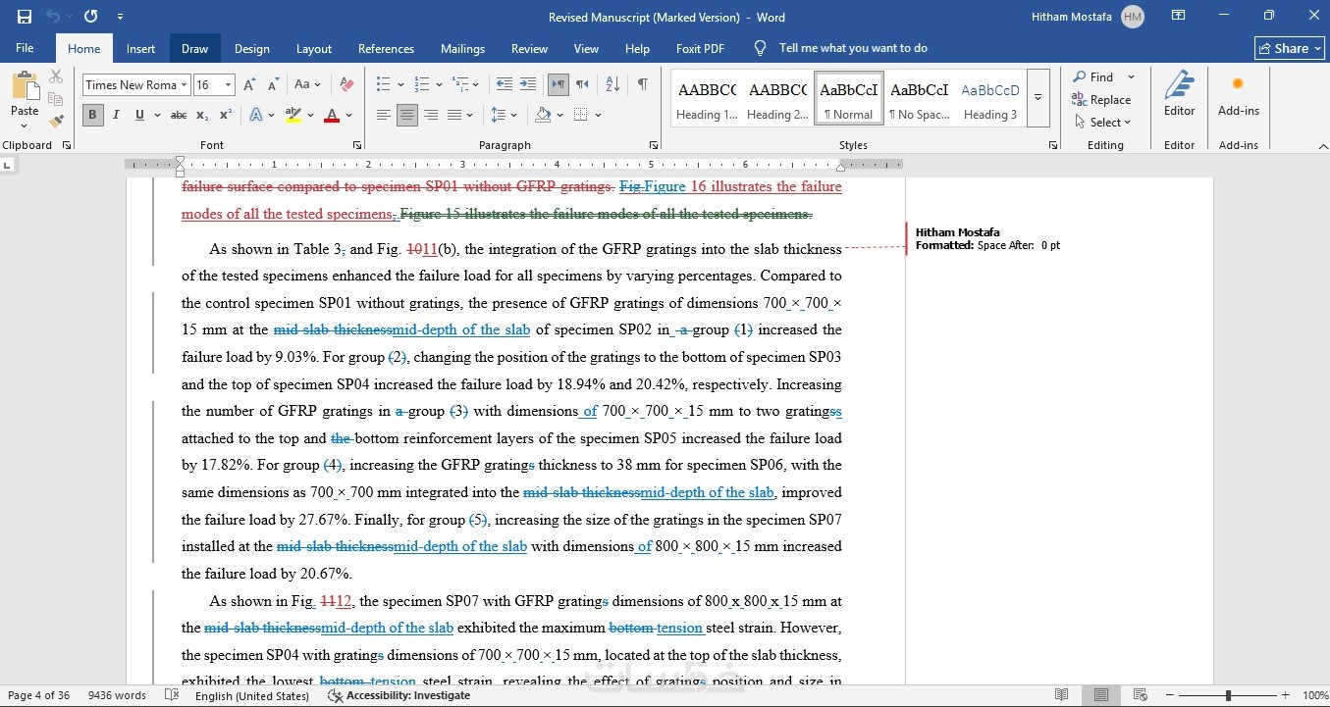
Task: Click the Format Painter brush icon
Action: [x=56, y=122]
